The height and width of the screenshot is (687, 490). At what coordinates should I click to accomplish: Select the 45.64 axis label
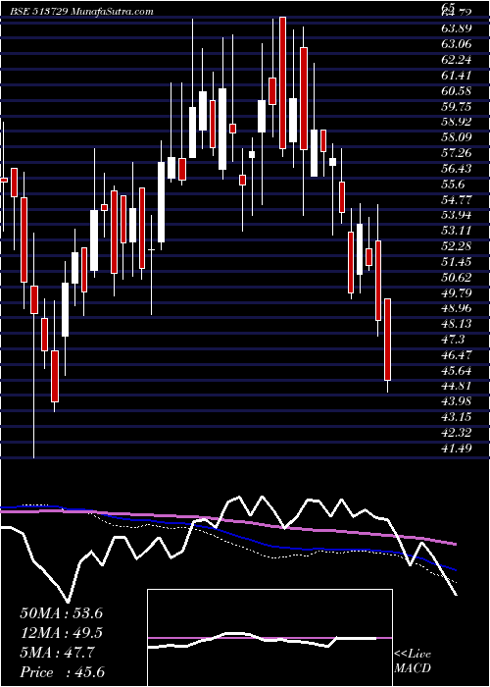pyautogui.click(x=457, y=372)
